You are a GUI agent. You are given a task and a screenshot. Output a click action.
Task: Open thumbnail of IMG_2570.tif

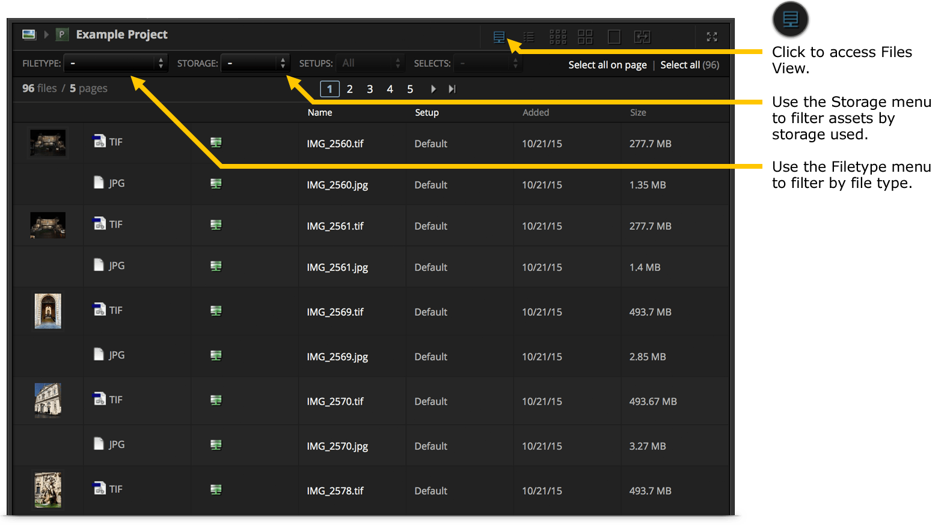pos(48,401)
